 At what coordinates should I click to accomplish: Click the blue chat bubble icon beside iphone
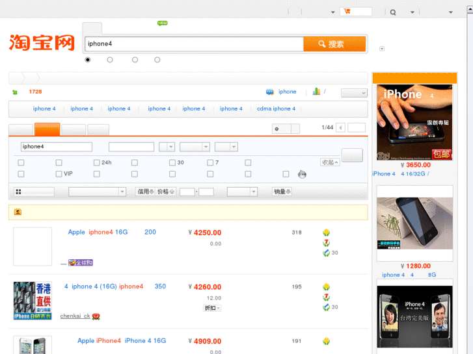click(270, 92)
